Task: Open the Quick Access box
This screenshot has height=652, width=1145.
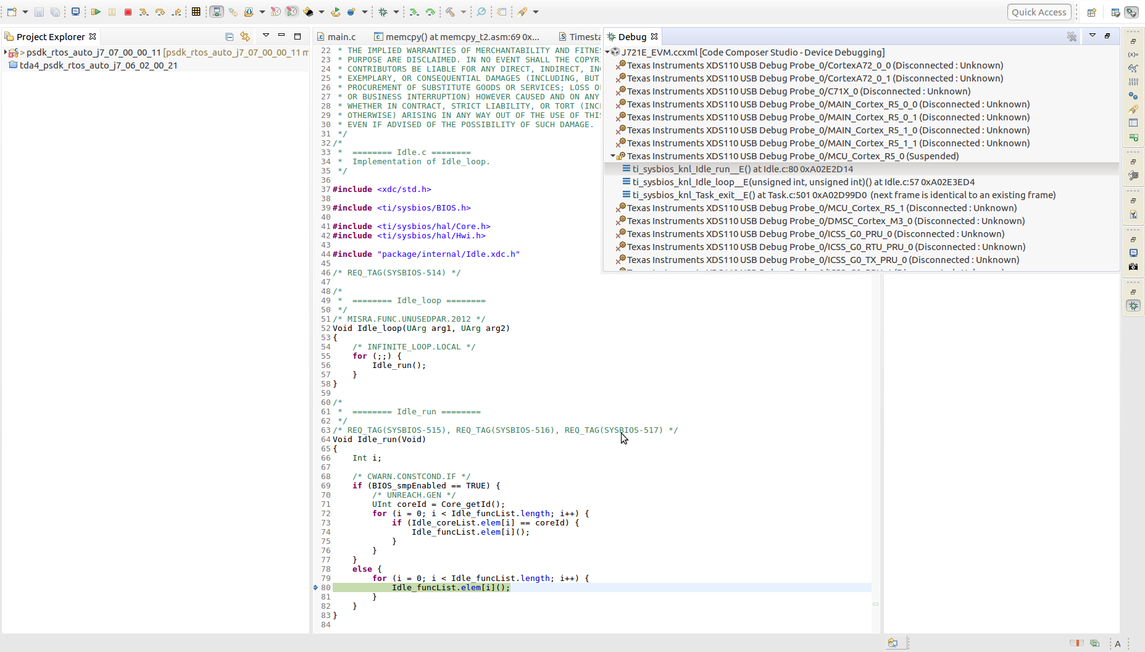Action: tap(1039, 12)
